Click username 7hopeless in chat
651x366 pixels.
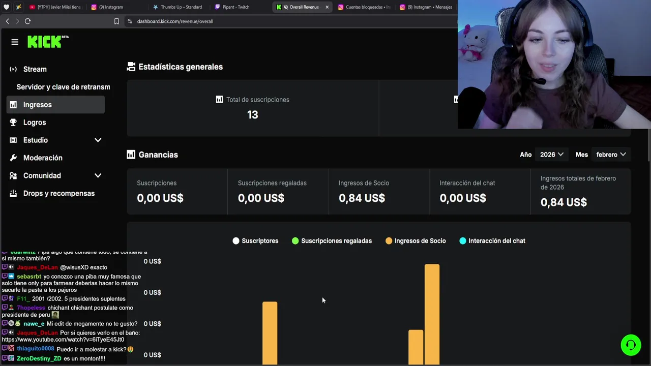click(31, 308)
